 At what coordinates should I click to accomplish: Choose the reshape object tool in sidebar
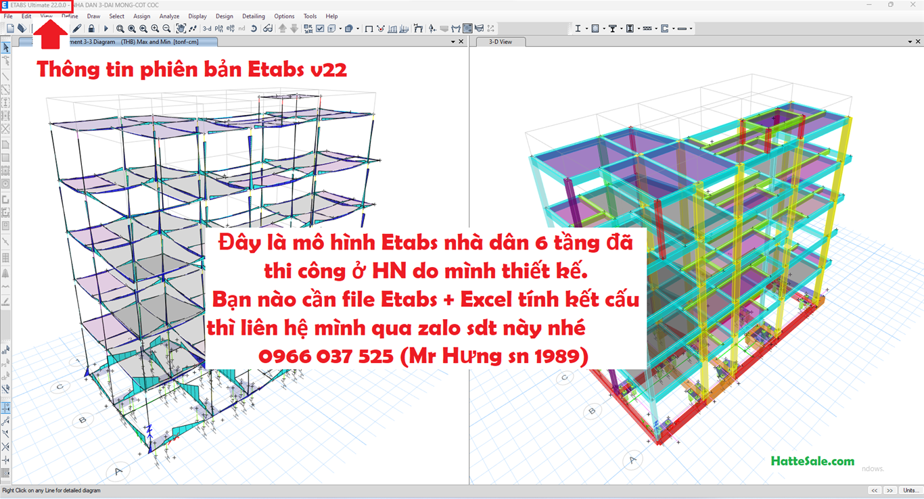point(5,61)
